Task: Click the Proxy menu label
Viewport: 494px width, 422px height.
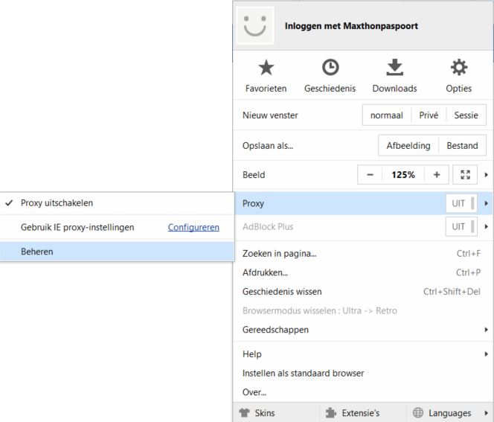Action: 253,204
